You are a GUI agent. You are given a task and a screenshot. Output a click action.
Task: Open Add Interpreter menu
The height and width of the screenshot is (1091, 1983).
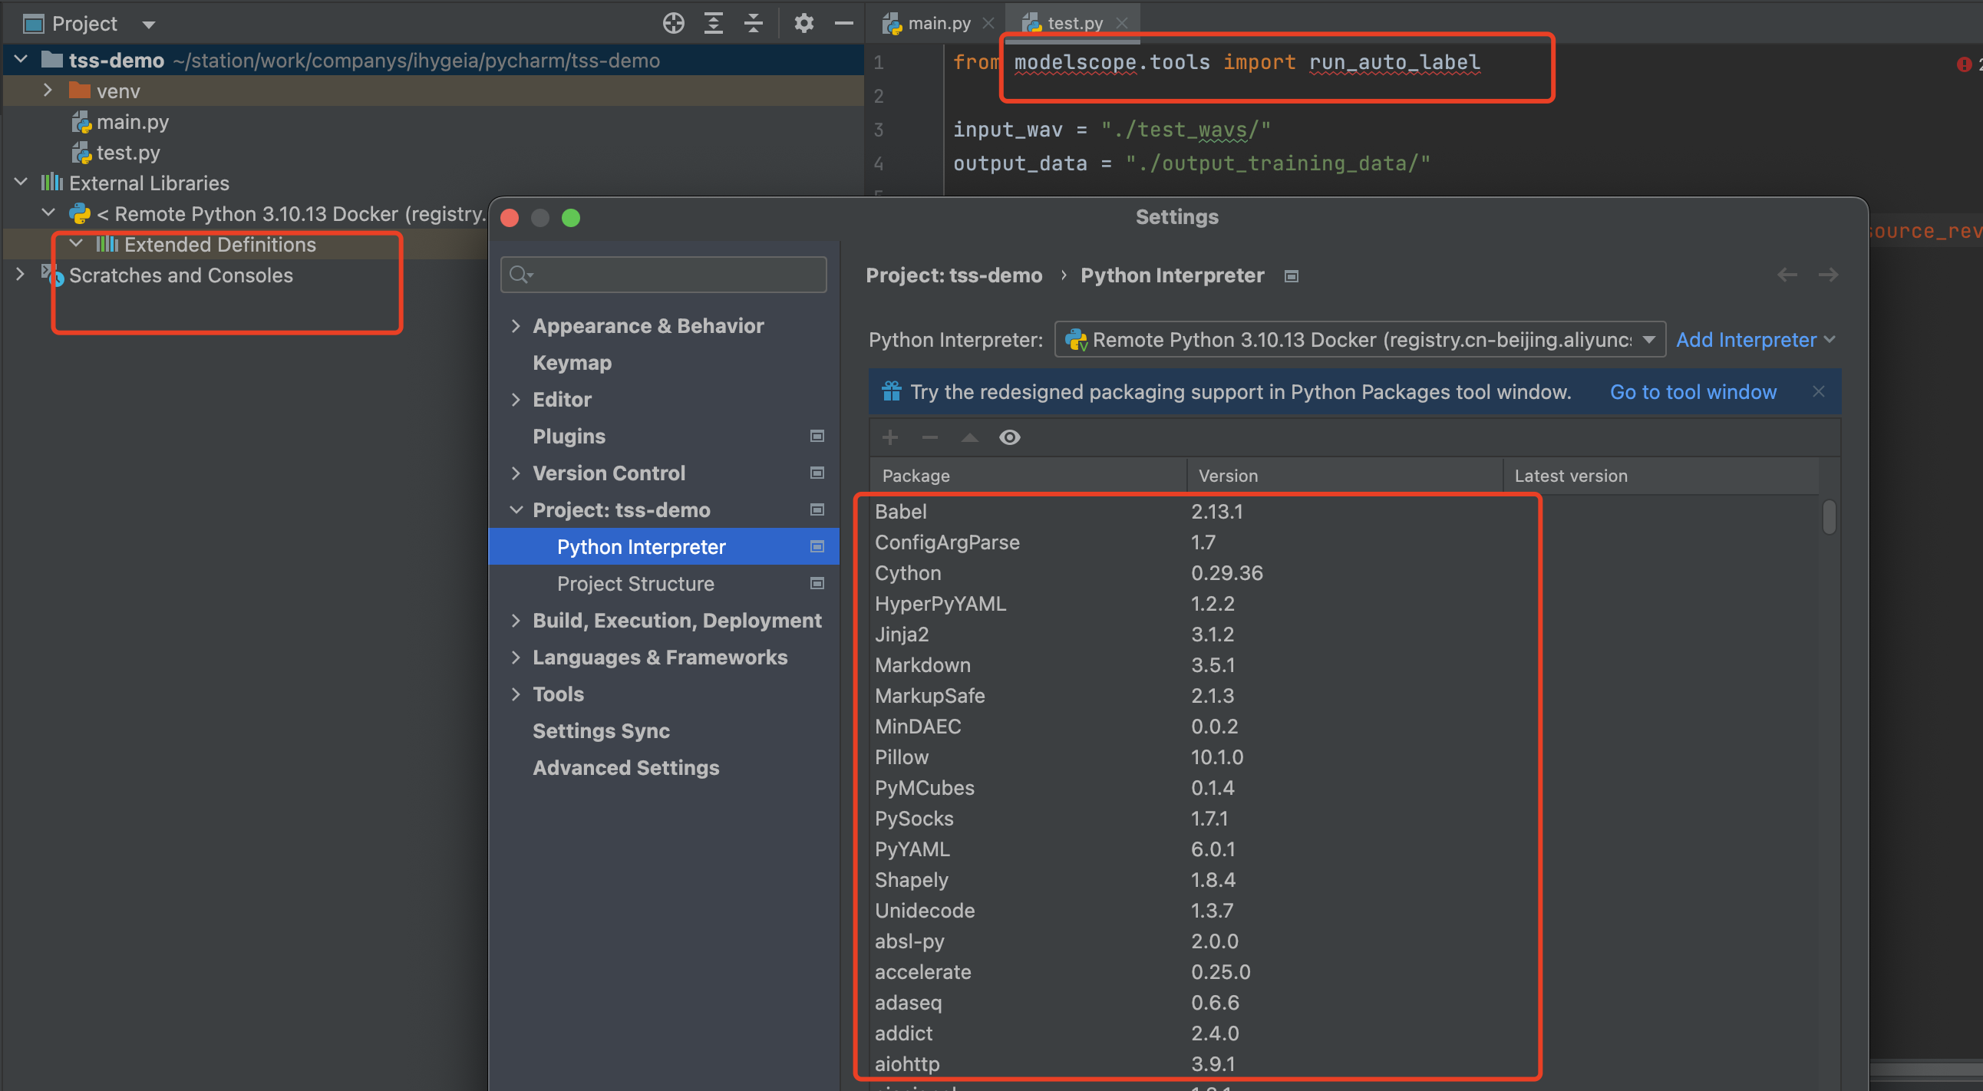(1755, 339)
